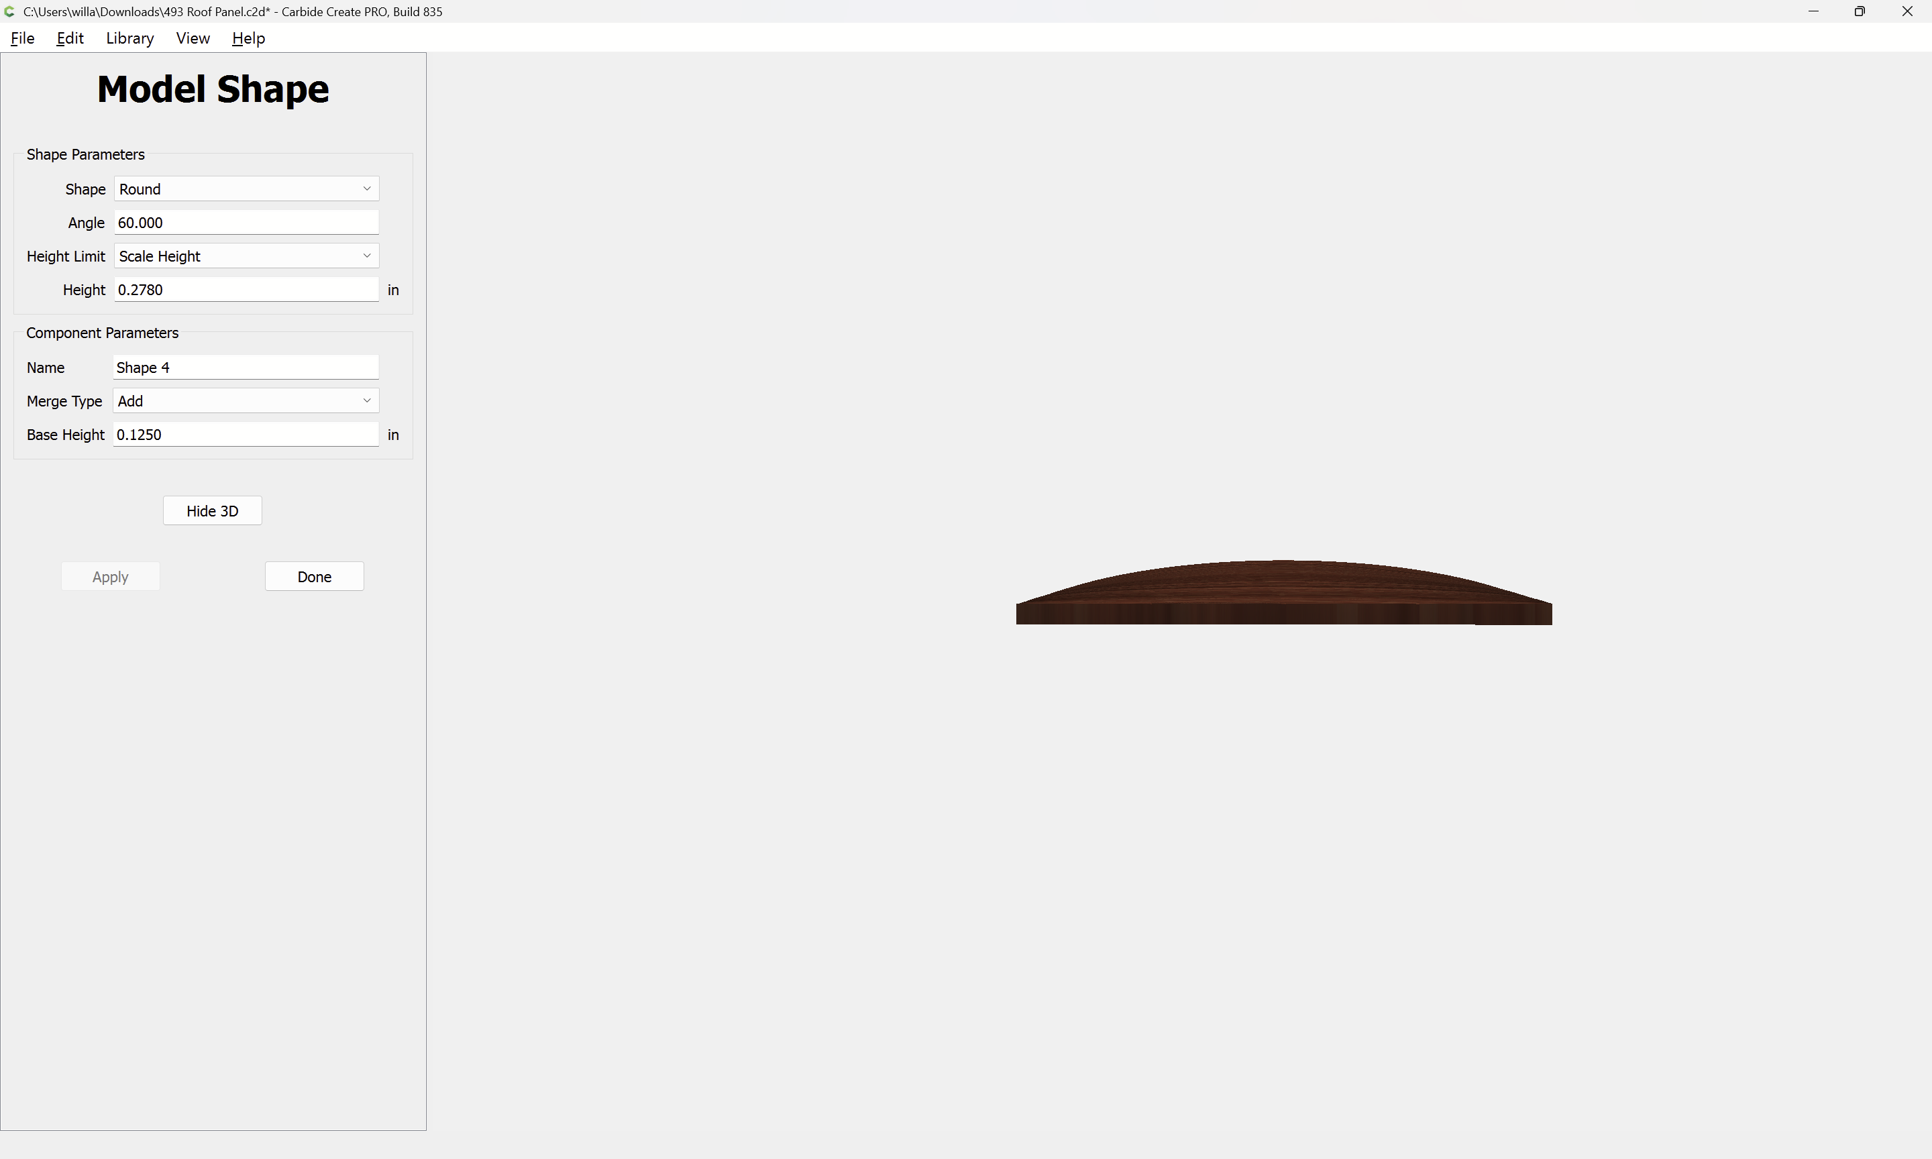Open the Merge Type dropdown
Screen dimensions: 1932x1159
pos(246,400)
